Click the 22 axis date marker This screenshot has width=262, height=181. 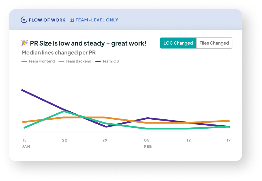tap(64, 140)
